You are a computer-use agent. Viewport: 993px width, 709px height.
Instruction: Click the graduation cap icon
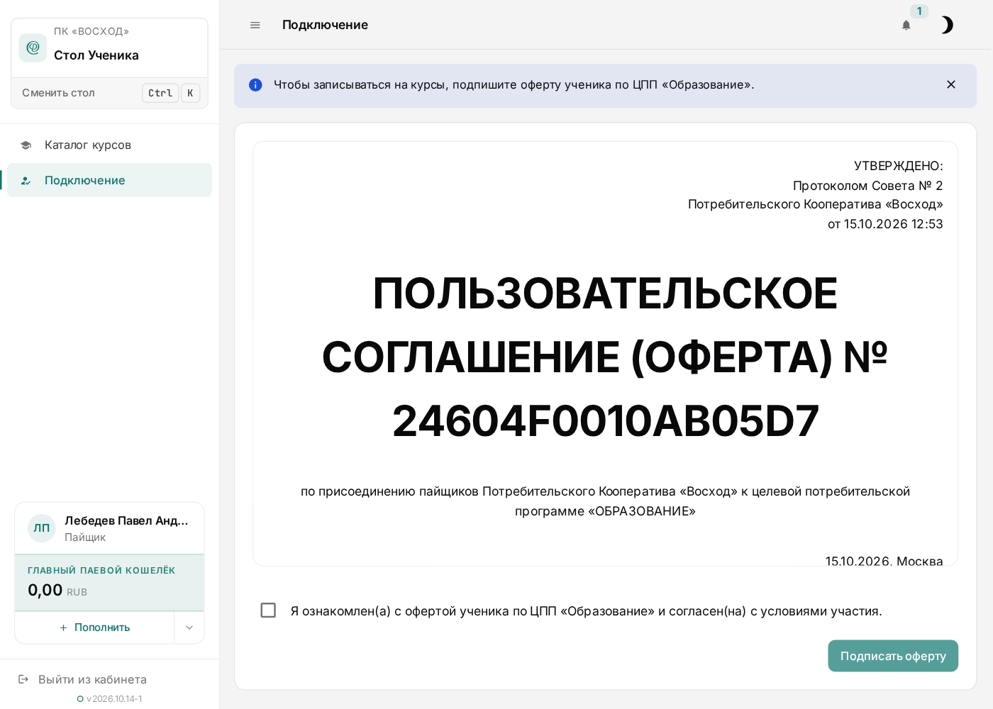[x=26, y=145]
